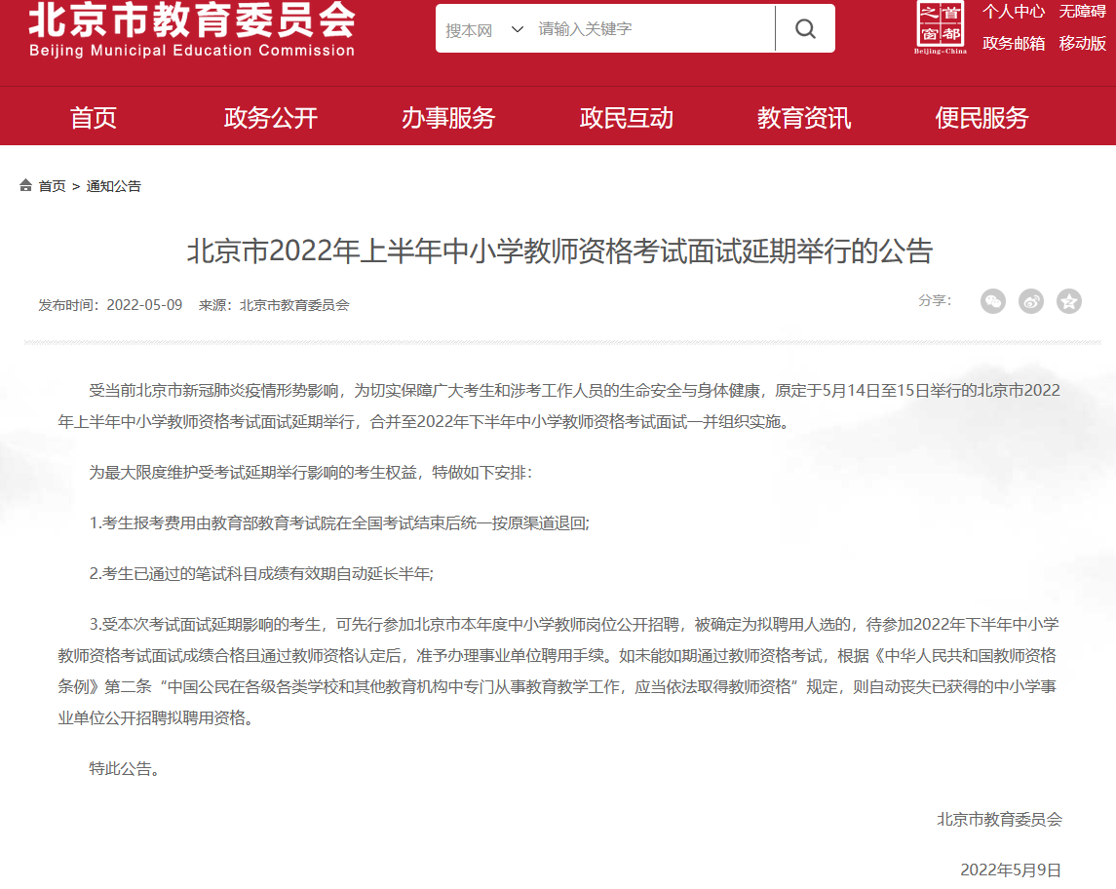
Task: Share to Qzone via star icon
Action: point(1069,302)
